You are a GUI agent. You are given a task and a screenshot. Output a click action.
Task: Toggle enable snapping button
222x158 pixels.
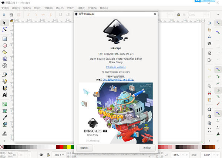tap(218, 23)
